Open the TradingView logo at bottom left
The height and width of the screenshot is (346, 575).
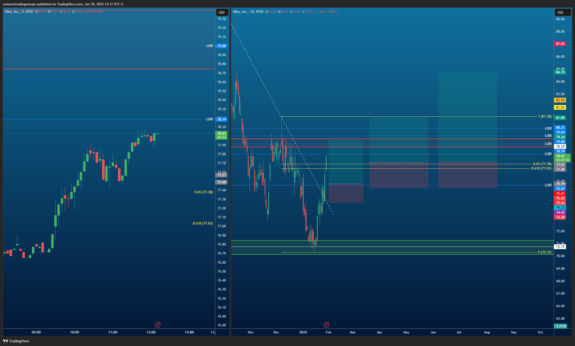pyautogui.click(x=16, y=341)
